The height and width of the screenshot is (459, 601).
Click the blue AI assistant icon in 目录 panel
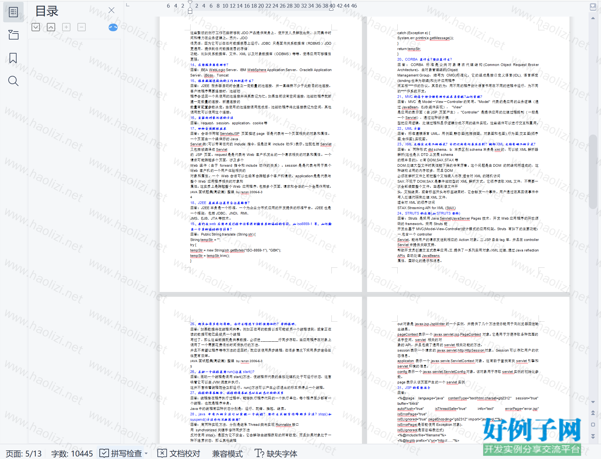point(113,27)
